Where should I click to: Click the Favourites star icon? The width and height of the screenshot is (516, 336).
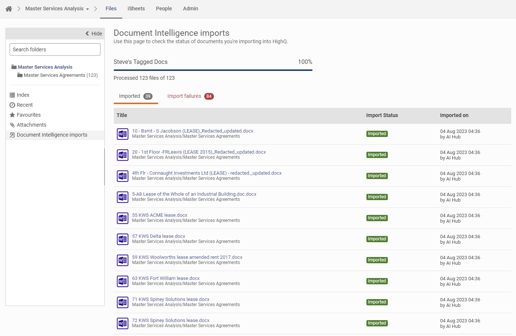12,115
